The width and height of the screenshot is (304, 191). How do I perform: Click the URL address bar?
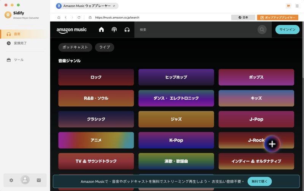pos(117,17)
